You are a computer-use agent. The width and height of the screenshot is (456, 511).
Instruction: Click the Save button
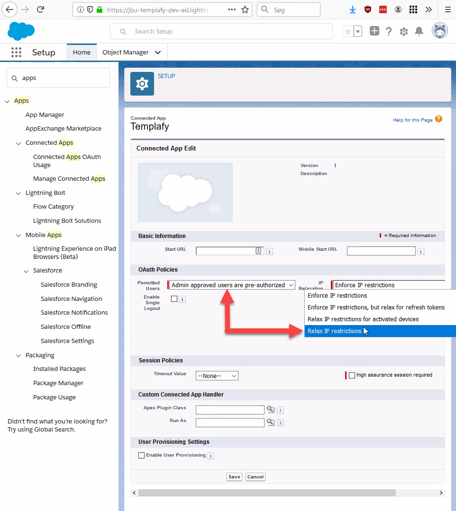click(234, 476)
